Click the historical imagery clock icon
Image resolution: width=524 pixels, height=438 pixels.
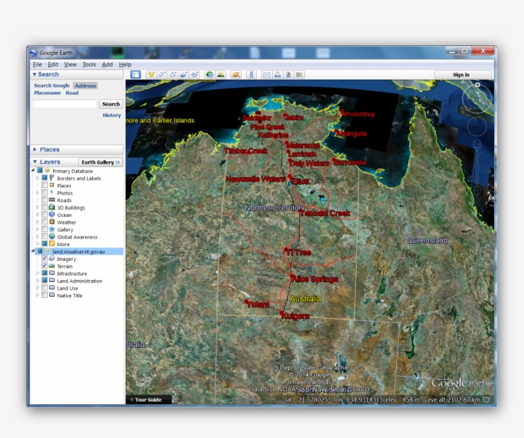click(210, 75)
